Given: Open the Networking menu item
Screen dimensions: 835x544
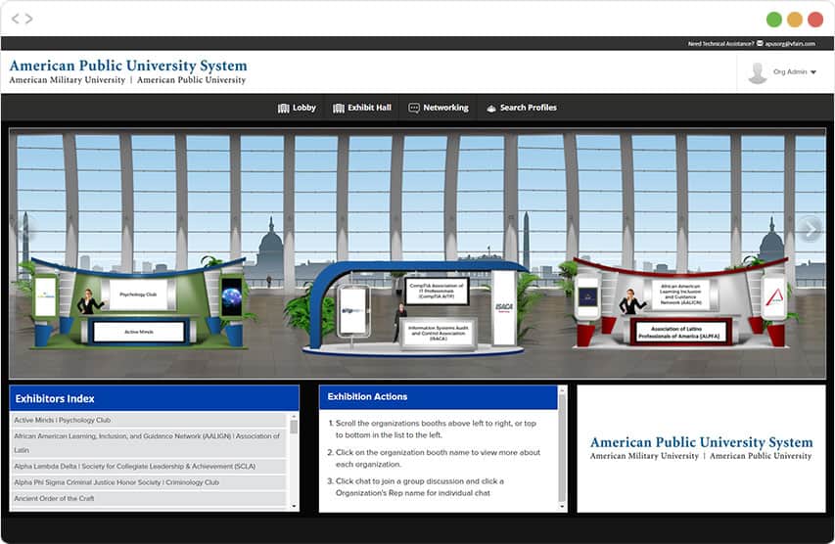Looking at the screenshot, I should [439, 108].
